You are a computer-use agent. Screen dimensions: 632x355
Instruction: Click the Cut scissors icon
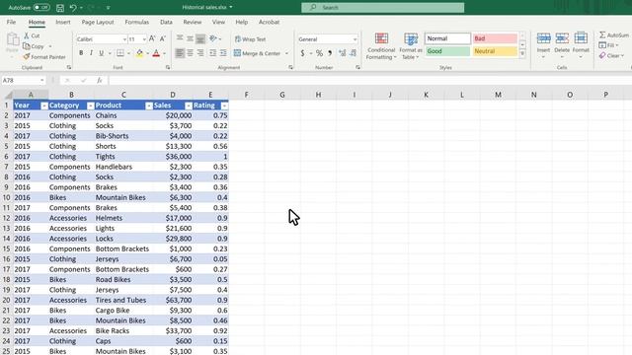click(x=27, y=35)
